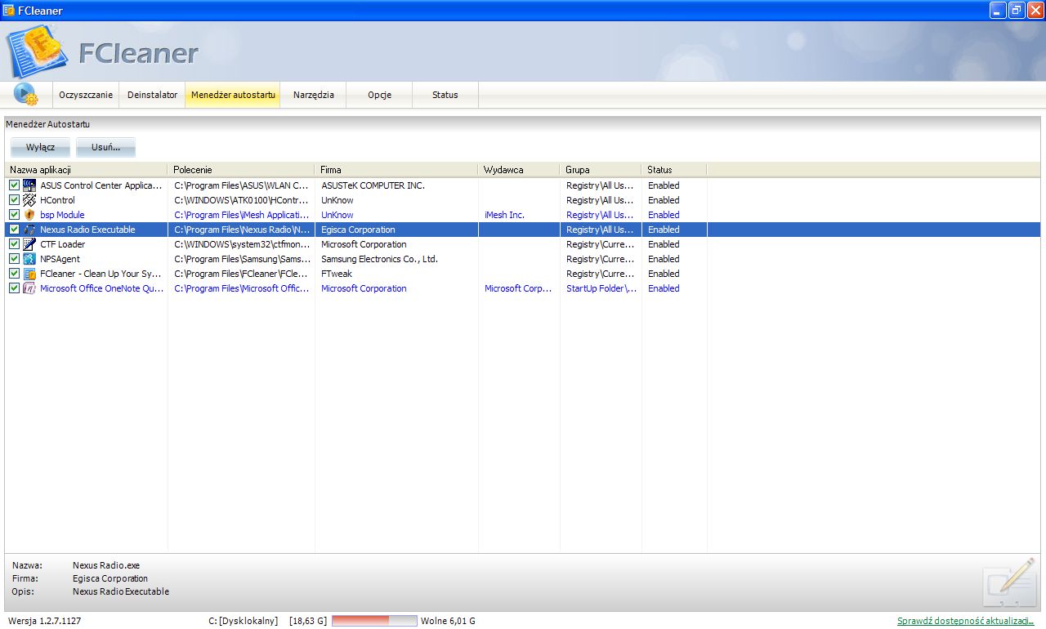
Task: Click the iMesh Inc. publisher cell
Action: (504, 215)
